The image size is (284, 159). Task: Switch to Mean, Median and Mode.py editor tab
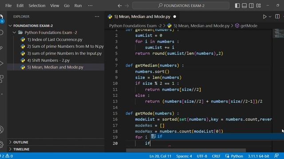click(x=142, y=17)
